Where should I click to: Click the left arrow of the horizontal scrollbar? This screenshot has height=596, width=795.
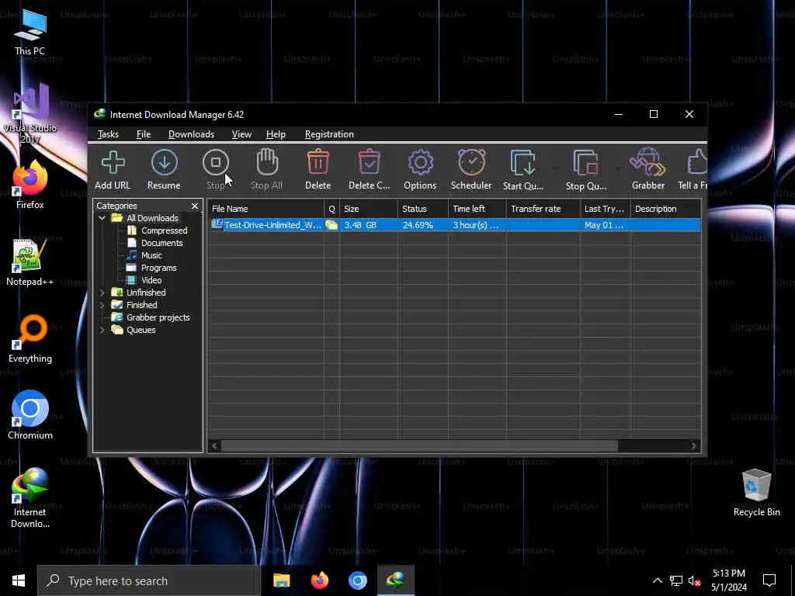214,445
